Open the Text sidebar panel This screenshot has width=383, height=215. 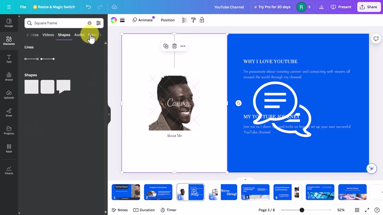tap(9, 59)
